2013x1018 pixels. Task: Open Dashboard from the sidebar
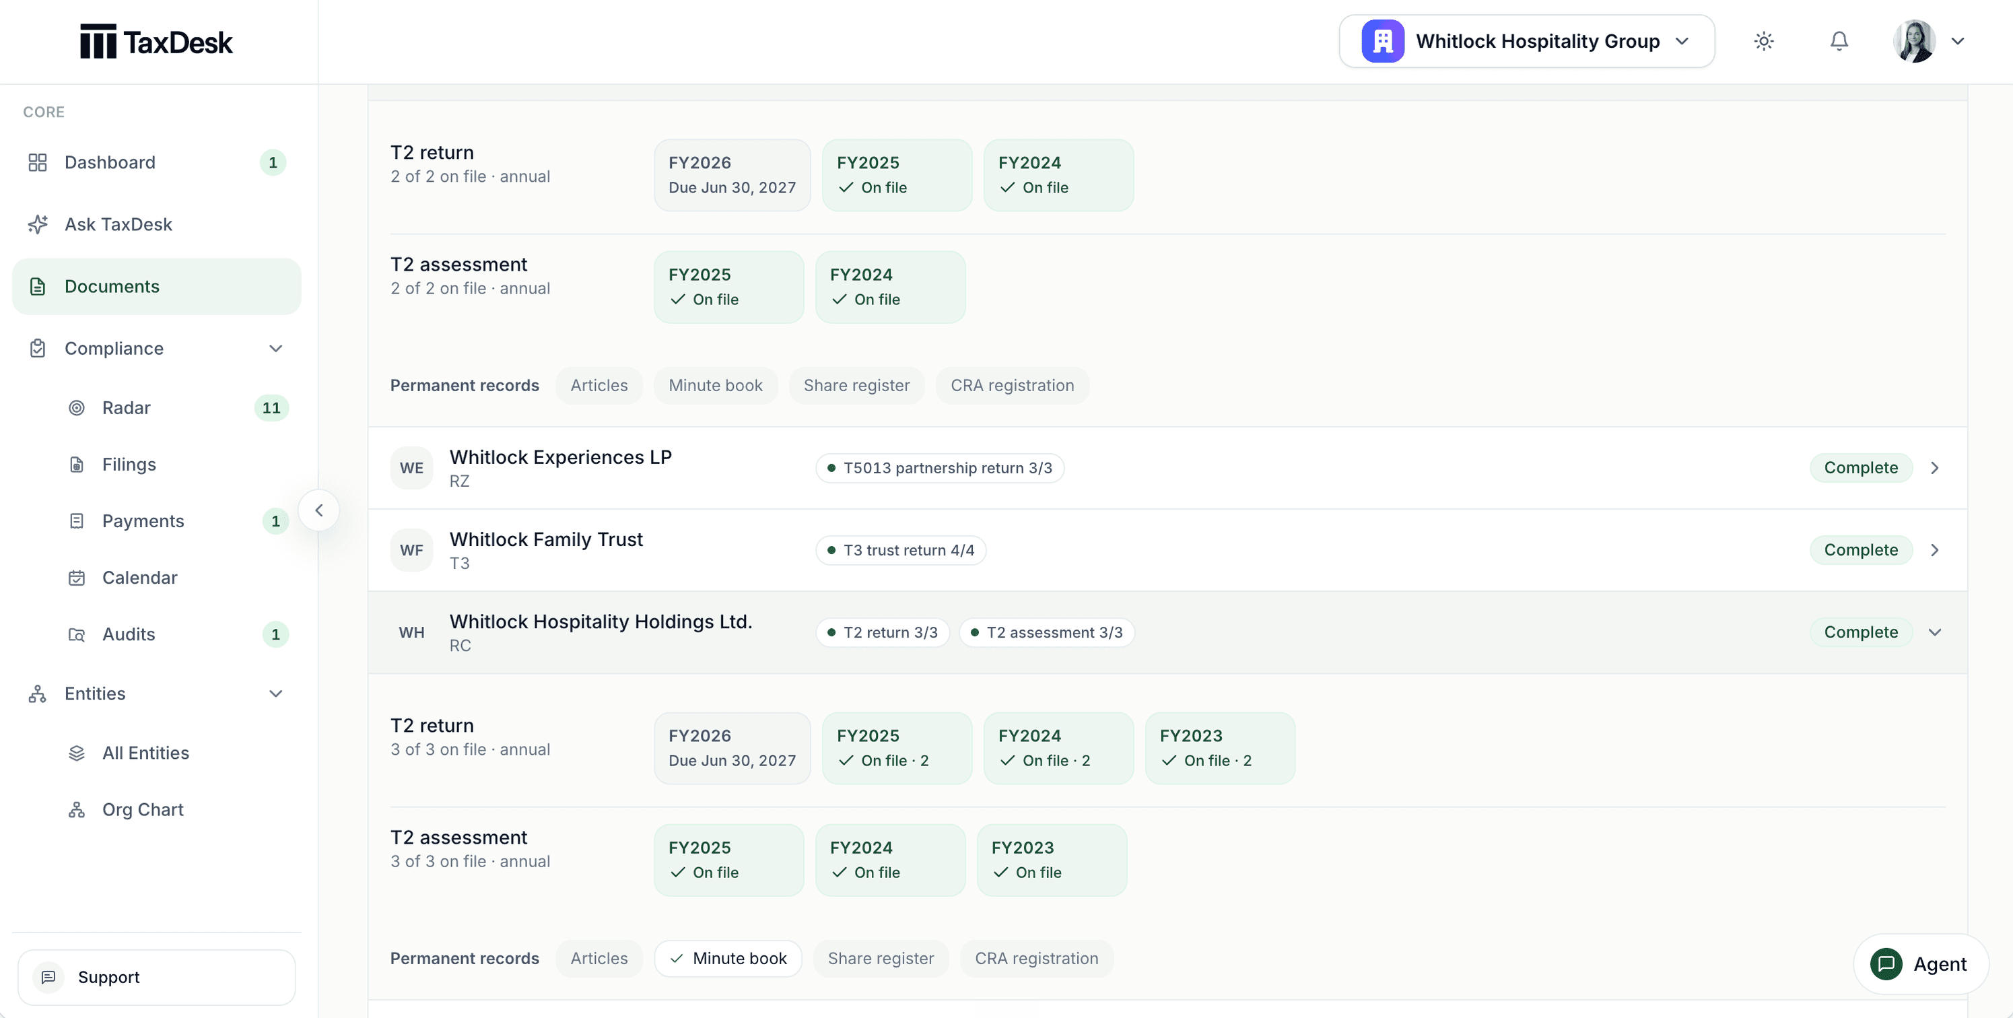pyautogui.click(x=156, y=162)
